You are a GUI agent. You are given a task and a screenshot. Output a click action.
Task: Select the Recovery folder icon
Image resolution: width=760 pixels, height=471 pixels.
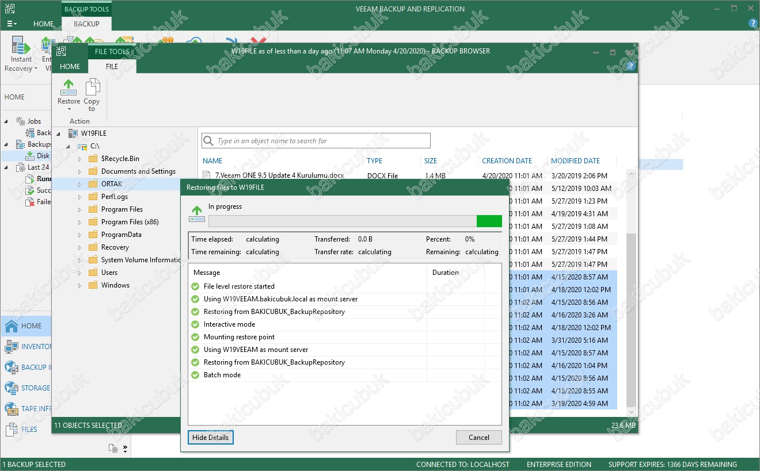coord(93,247)
